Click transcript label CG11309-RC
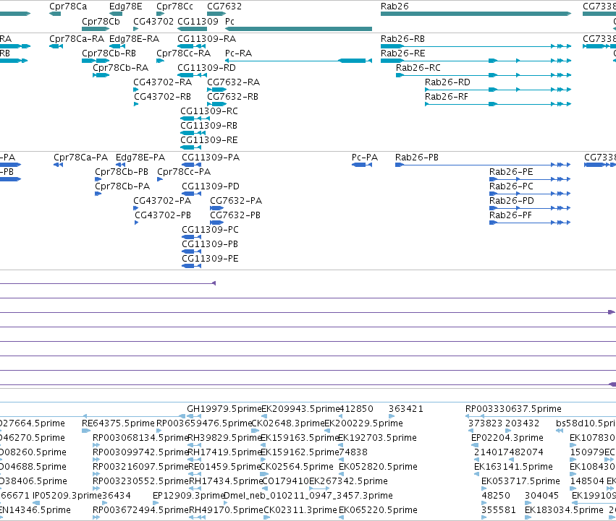616x521 pixels. click(x=209, y=111)
